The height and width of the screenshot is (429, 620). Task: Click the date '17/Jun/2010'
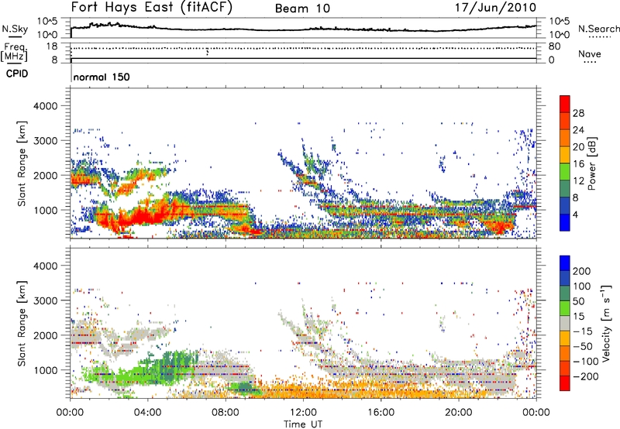(x=495, y=8)
